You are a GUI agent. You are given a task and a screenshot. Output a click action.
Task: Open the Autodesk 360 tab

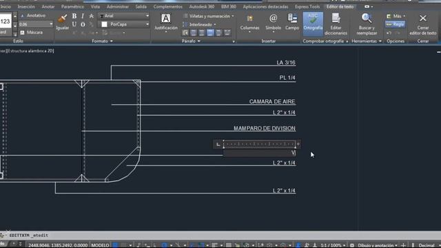tap(202, 6)
